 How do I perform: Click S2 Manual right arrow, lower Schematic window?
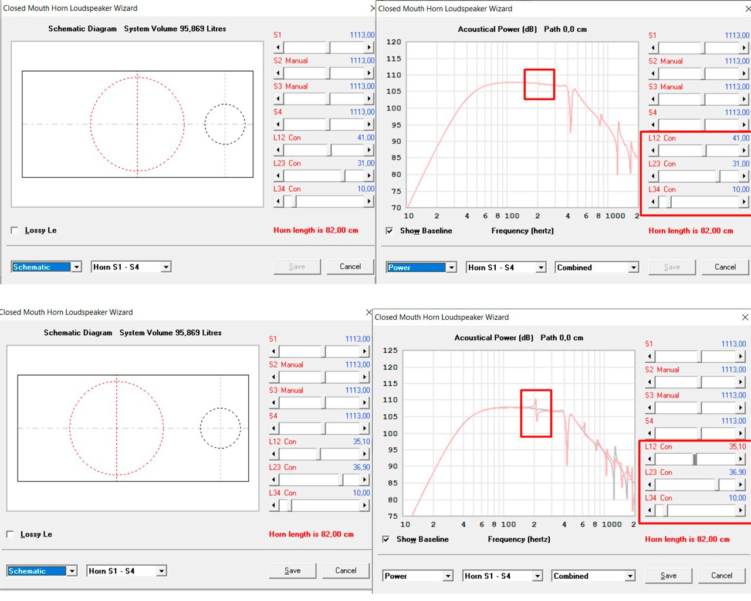[364, 377]
